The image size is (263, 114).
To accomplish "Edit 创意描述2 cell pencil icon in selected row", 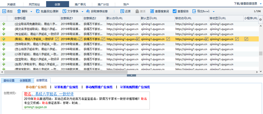I will point(104,39).
